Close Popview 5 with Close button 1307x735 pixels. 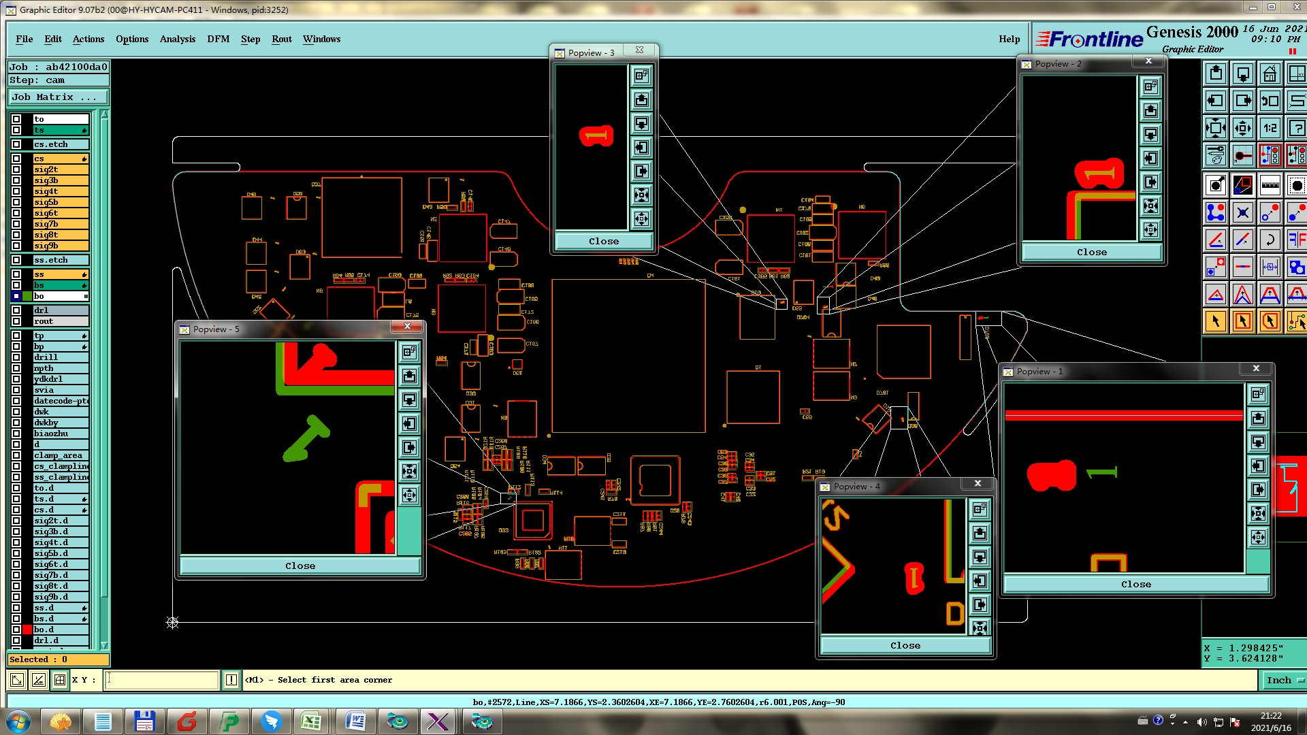300,566
